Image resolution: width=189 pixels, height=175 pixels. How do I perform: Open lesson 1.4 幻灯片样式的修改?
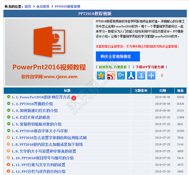[x=31, y=117]
